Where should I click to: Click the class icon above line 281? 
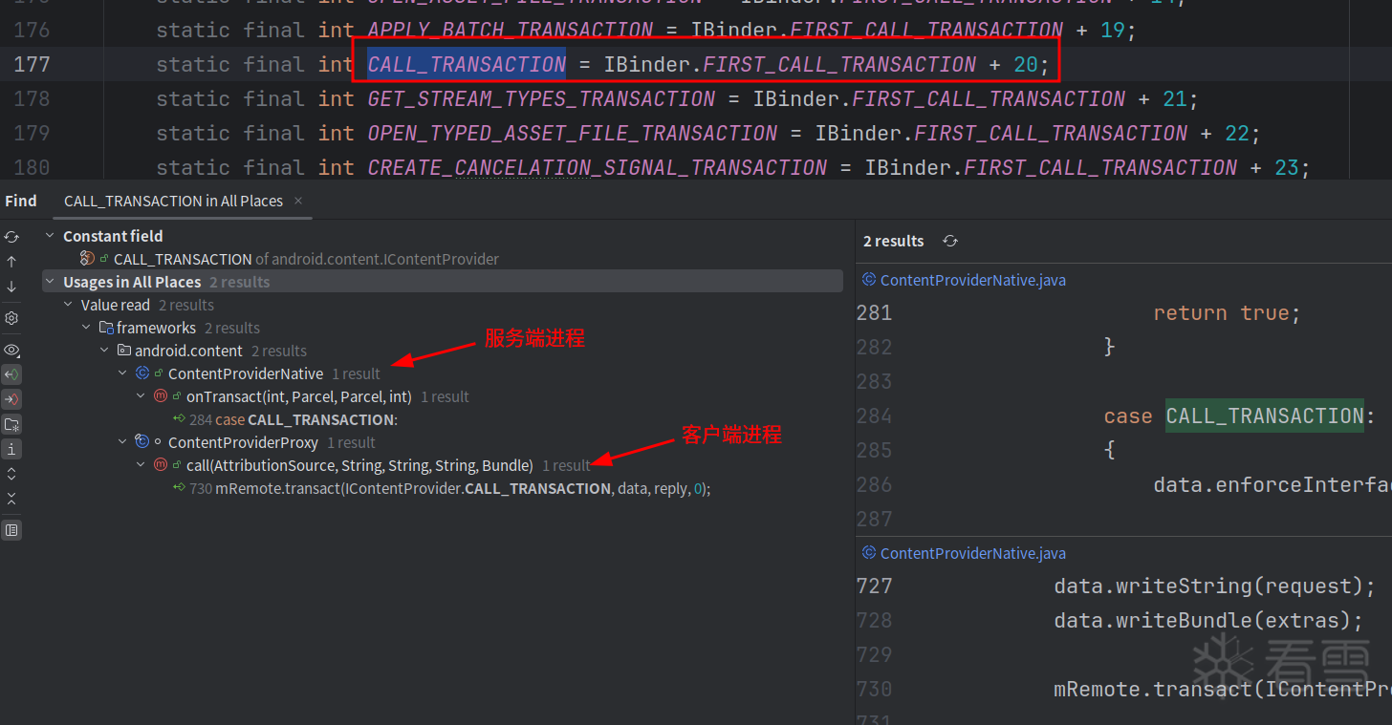(x=869, y=280)
